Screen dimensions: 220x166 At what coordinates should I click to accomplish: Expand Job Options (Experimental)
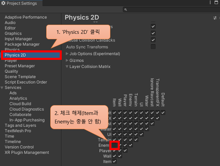pyautogui.click(x=67, y=53)
